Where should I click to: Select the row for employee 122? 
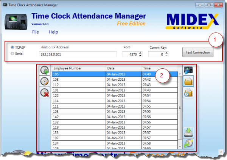[115, 95]
